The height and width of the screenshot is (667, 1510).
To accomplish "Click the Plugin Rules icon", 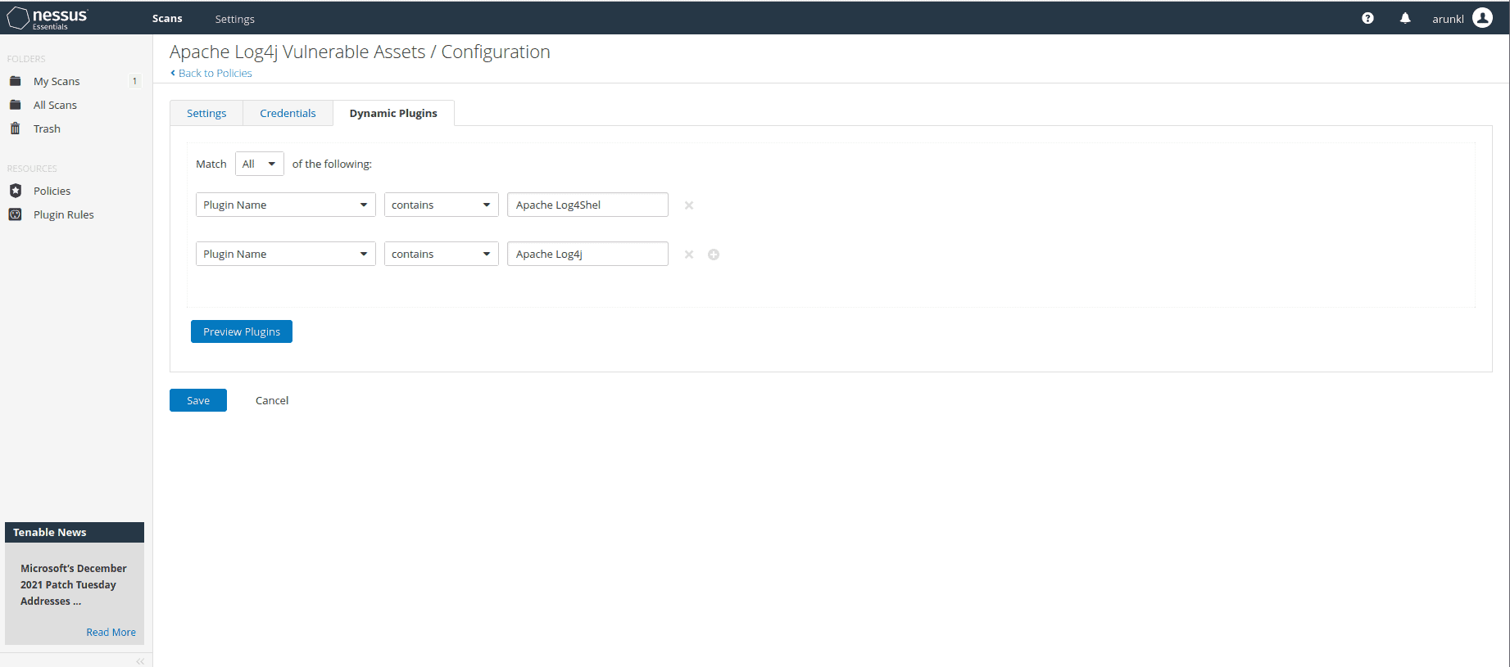I will pyautogui.click(x=15, y=214).
